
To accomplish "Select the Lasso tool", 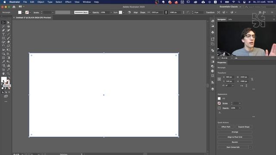I will click(x=9, y=26).
